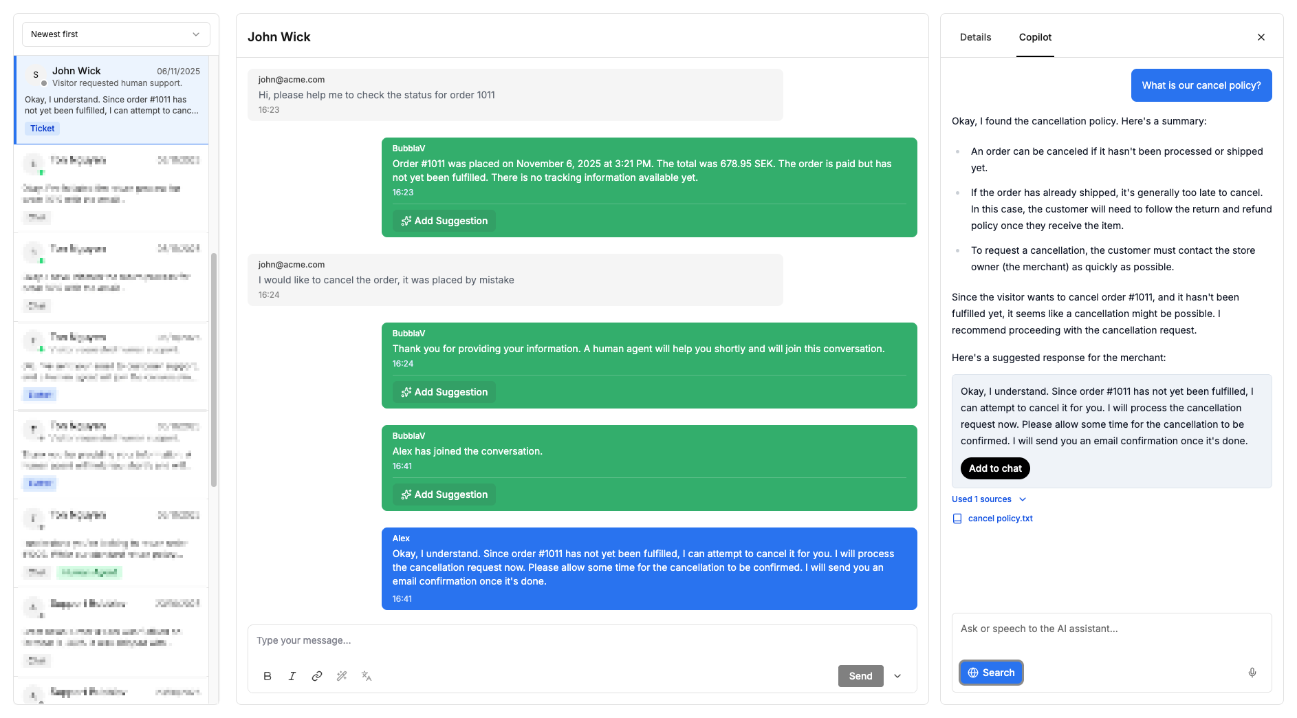
Task: Click the globe icon inside the Search button
Action: coord(974,673)
